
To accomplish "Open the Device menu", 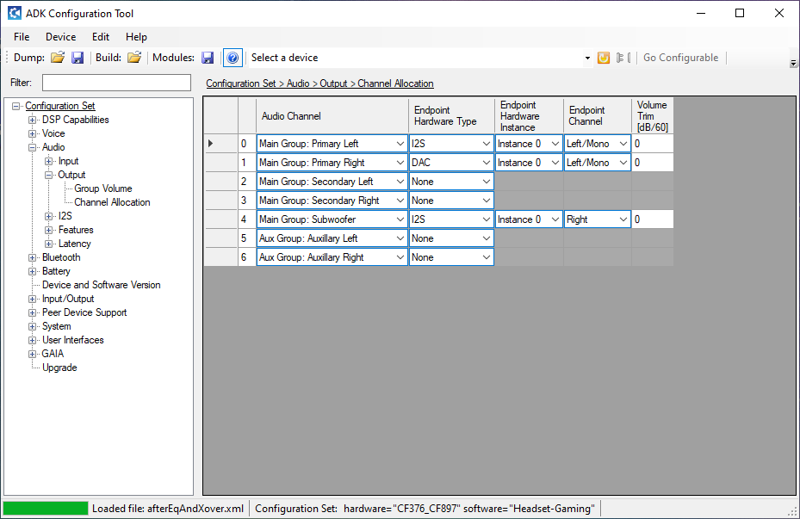I will 61,37.
